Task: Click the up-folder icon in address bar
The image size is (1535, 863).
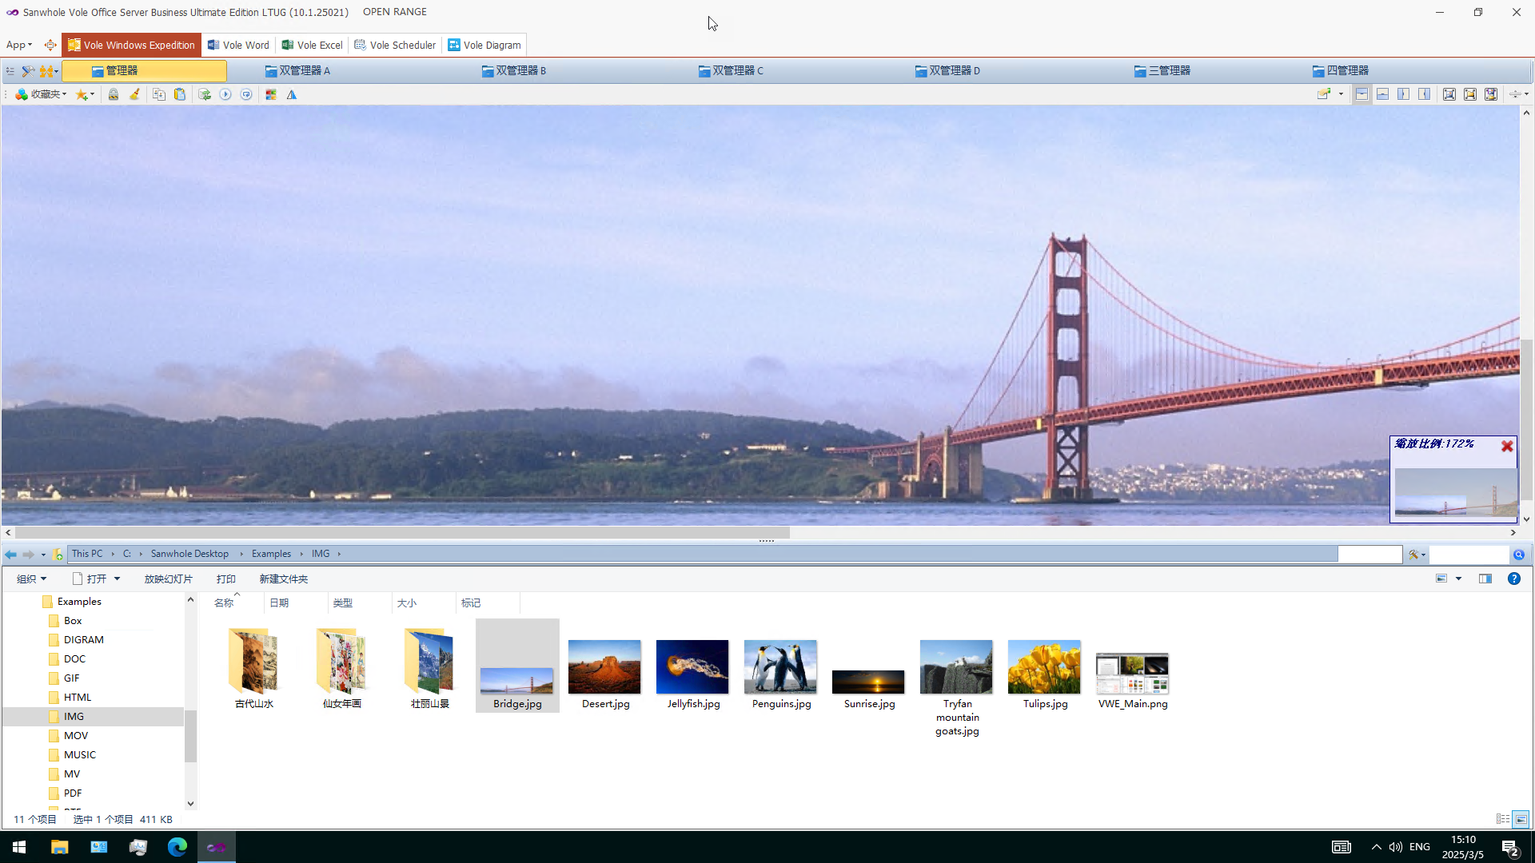Action: pyautogui.click(x=58, y=555)
